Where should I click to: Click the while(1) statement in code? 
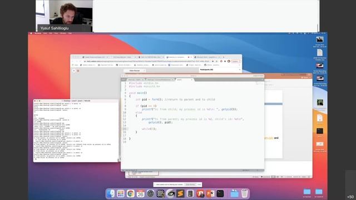point(149,129)
